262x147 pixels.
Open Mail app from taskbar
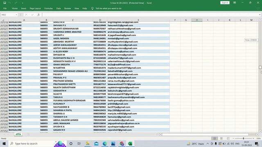[x=96, y=143]
